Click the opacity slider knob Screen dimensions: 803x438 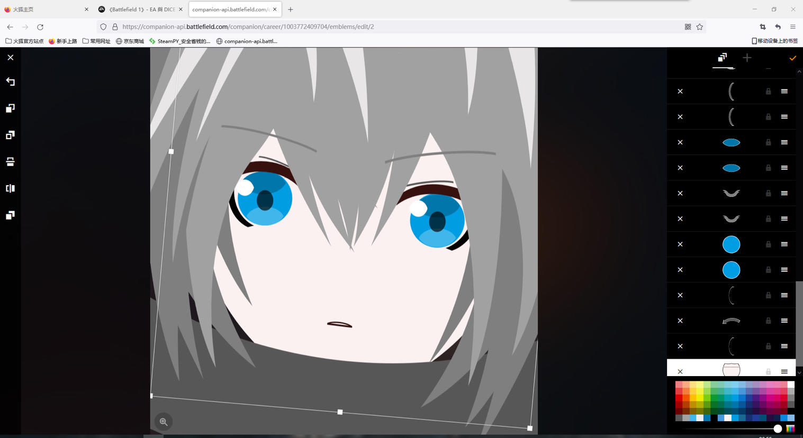777,429
